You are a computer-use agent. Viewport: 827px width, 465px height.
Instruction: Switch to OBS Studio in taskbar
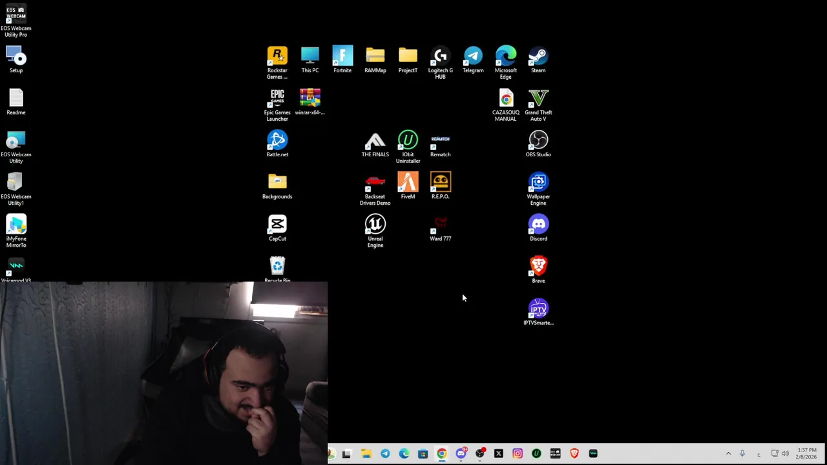coord(480,453)
